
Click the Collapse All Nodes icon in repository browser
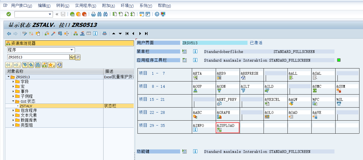pos(31,65)
